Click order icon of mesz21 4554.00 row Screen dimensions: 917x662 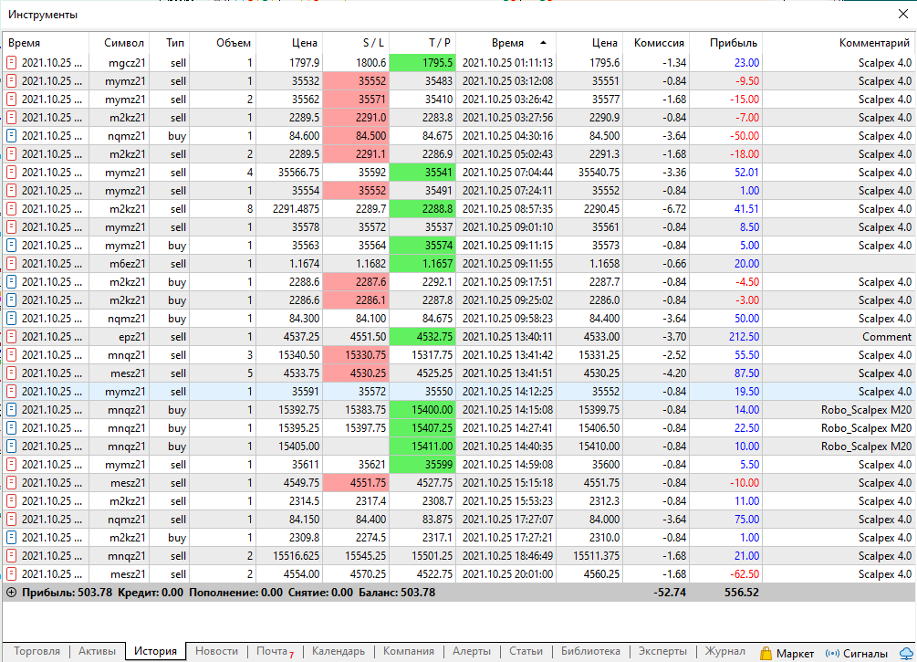(x=11, y=574)
